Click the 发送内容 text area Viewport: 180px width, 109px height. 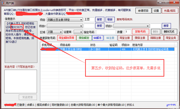21,81
